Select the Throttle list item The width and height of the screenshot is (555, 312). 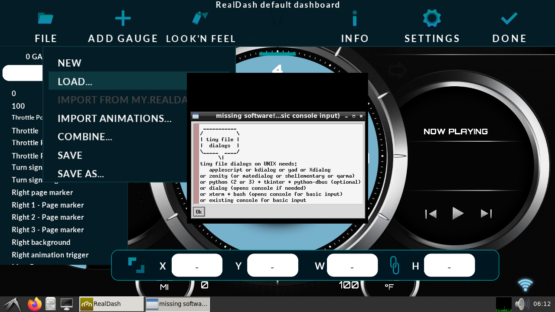[x=25, y=131]
